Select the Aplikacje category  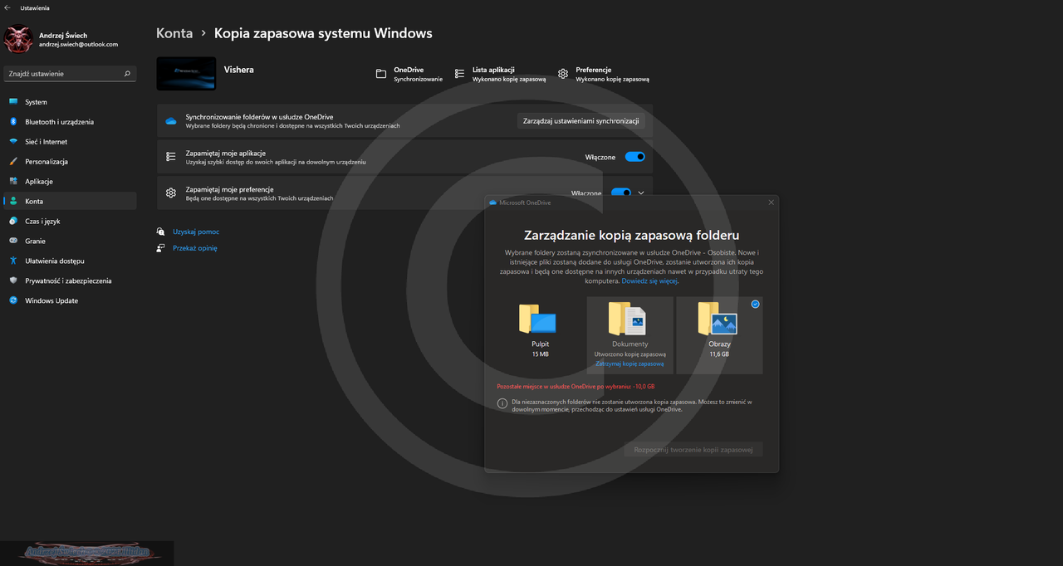[70, 182]
